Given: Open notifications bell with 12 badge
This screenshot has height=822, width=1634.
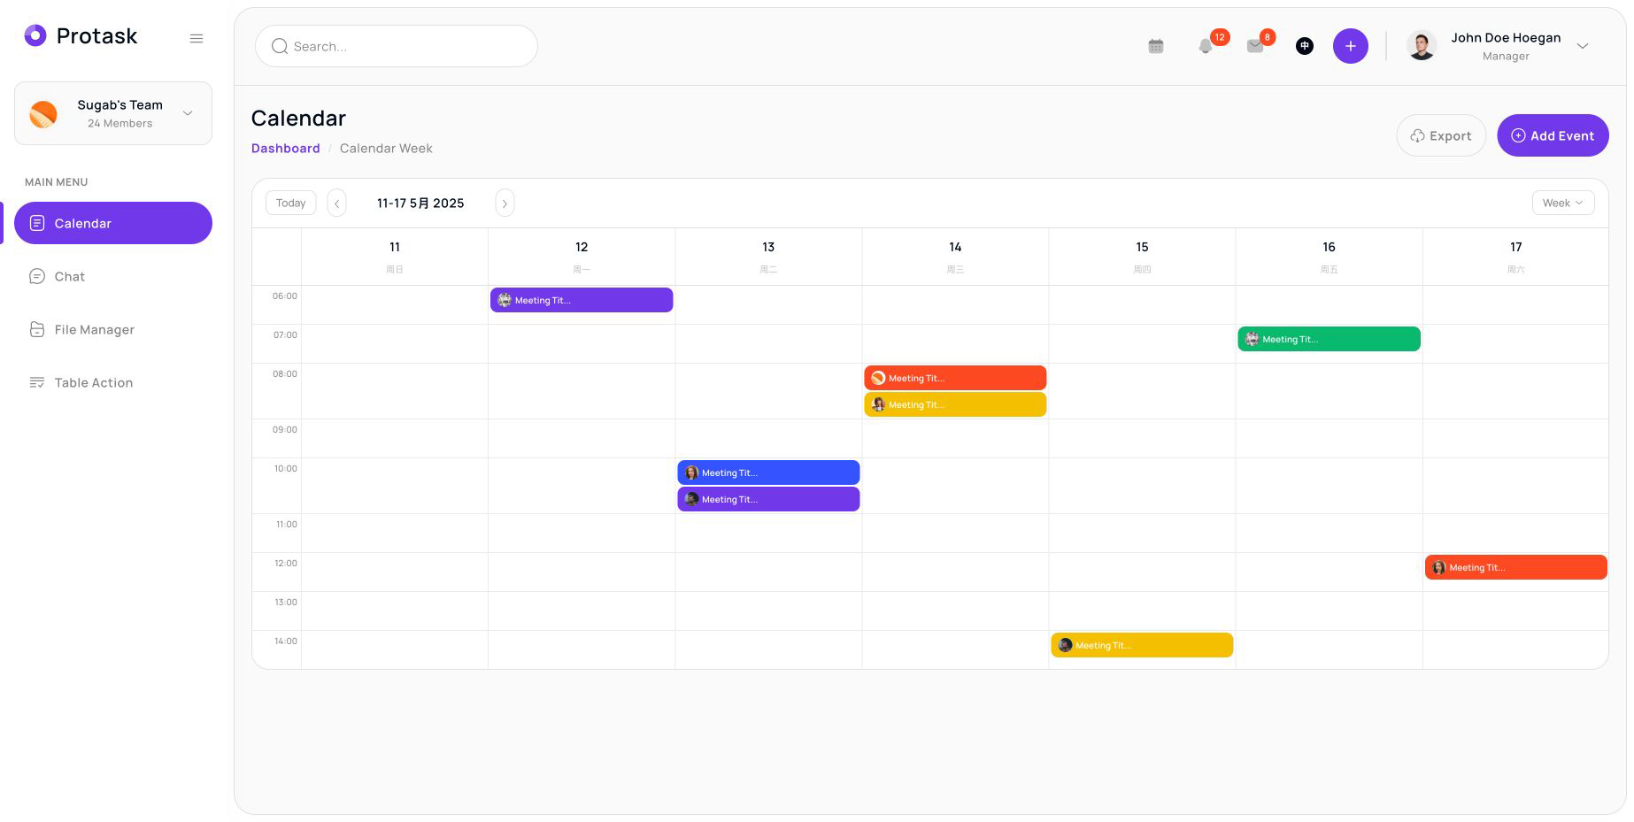Looking at the screenshot, I should [x=1206, y=46].
